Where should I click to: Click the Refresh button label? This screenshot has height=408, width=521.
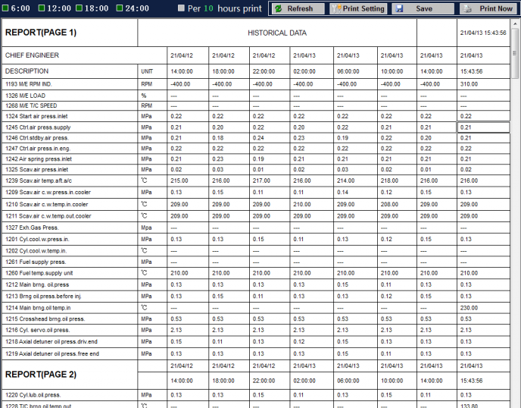pos(300,8)
